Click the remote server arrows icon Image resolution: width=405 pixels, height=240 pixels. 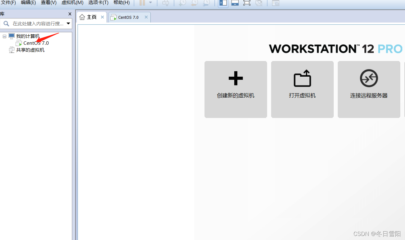(369, 78)
